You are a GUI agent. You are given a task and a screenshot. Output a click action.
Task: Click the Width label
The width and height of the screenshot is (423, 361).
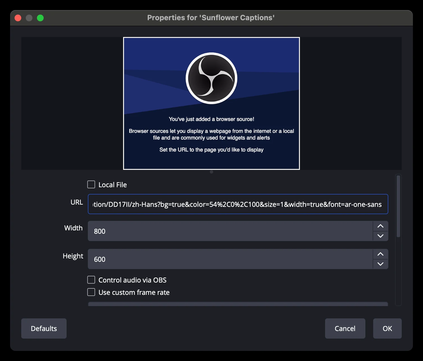tap(73, 228)
